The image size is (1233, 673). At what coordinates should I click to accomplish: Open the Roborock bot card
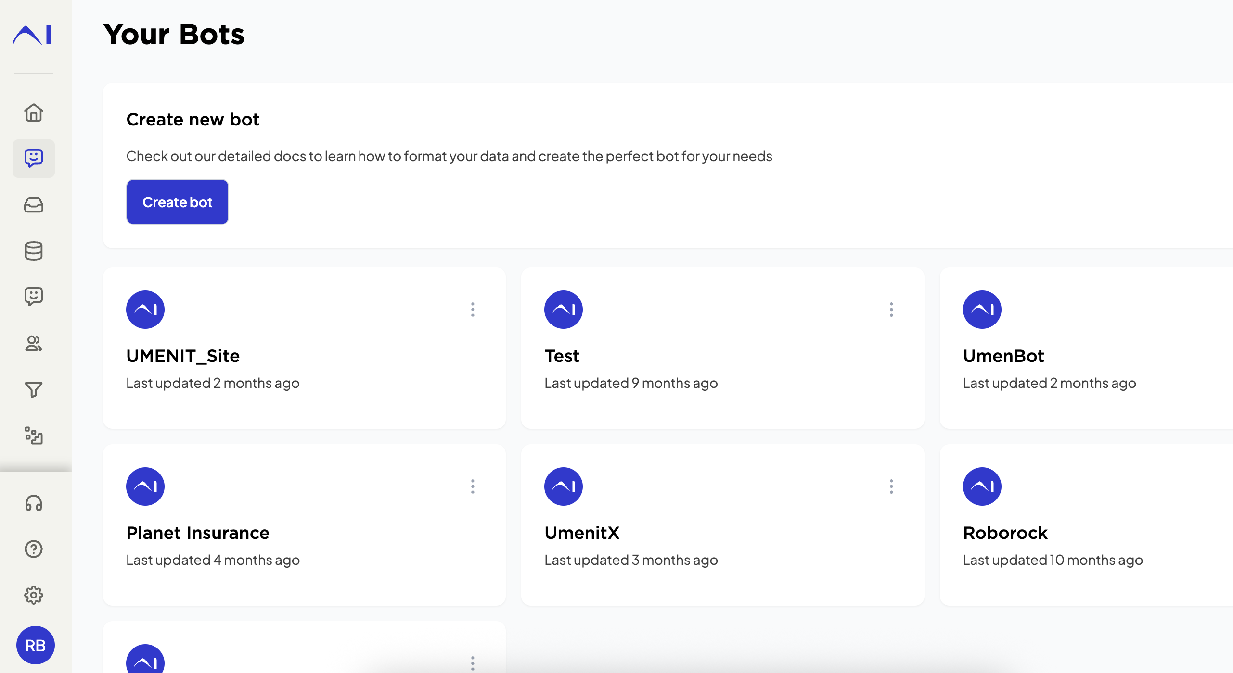pos(1005,533)
